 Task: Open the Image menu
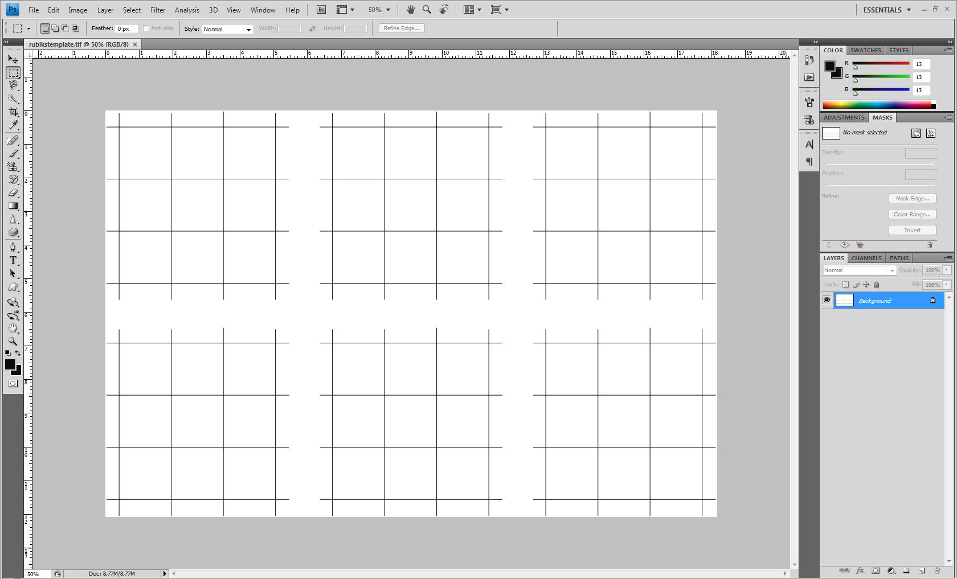click(78, 10)
